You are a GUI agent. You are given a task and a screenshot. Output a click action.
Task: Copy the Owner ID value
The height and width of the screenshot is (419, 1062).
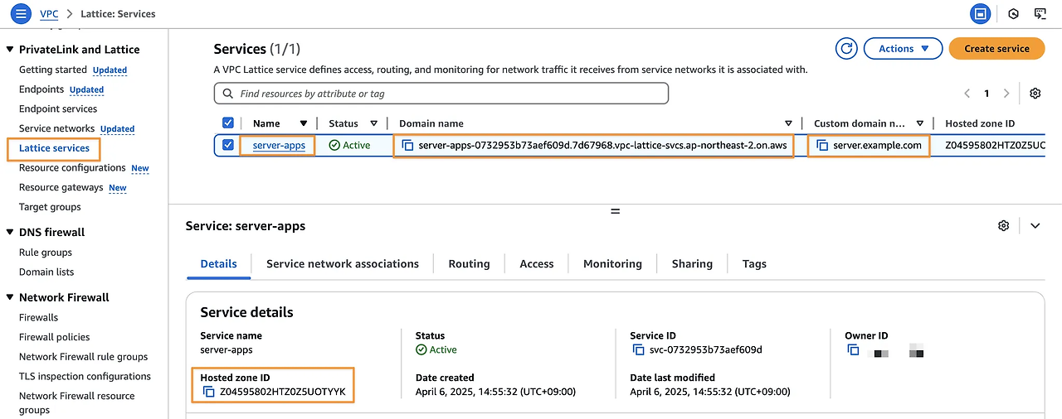click(853, 350)
